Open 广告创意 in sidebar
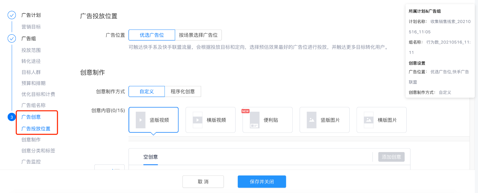This screenshot has height=193, width=478. 31,117
